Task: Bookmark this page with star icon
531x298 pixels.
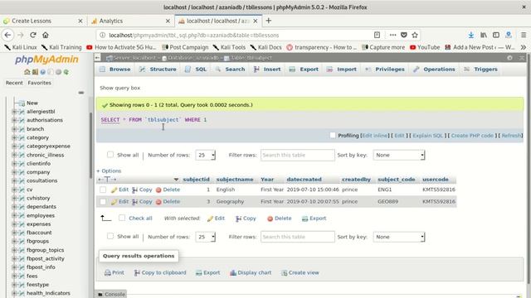Action: tap(415, 35)
